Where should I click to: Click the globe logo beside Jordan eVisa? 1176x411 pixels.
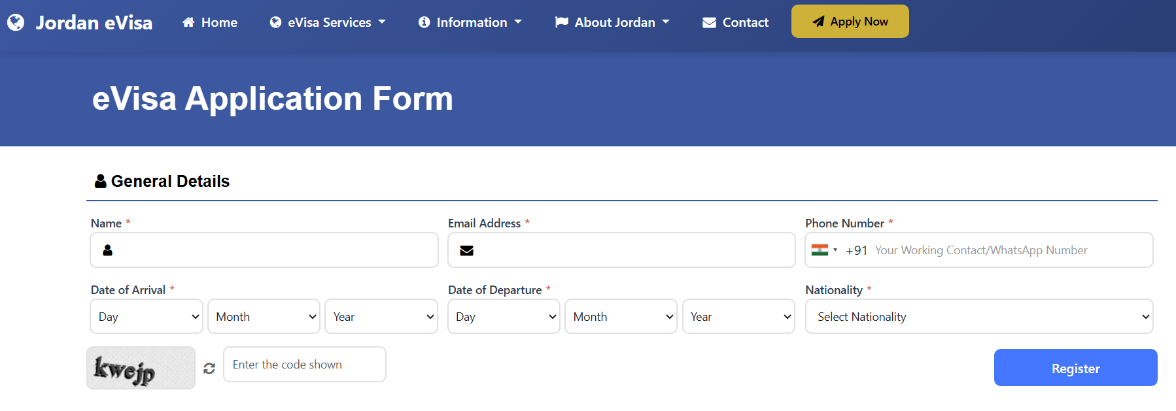pyautogui.click(x=16, y=23)
